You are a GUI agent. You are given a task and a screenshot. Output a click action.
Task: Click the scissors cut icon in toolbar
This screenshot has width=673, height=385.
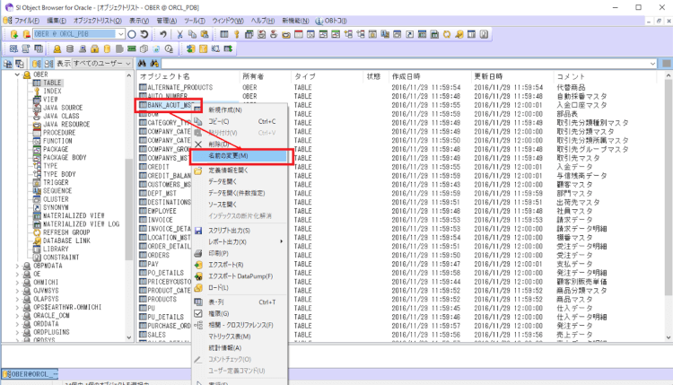(x=180, y=34)
